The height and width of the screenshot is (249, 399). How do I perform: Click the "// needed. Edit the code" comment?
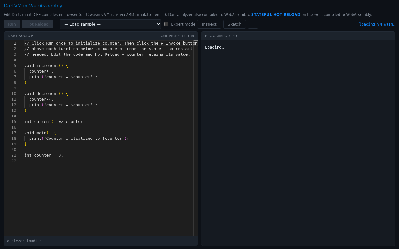[x=107, y=54]
